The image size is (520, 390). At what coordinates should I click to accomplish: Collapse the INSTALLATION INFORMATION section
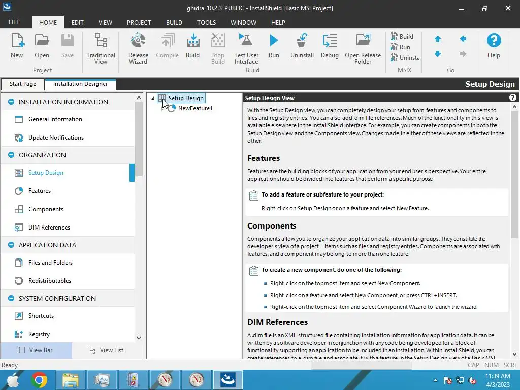pyautogui.click(x=11, y=102)
